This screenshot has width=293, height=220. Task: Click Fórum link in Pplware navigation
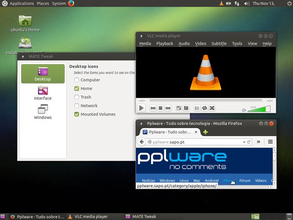point(245,180)
